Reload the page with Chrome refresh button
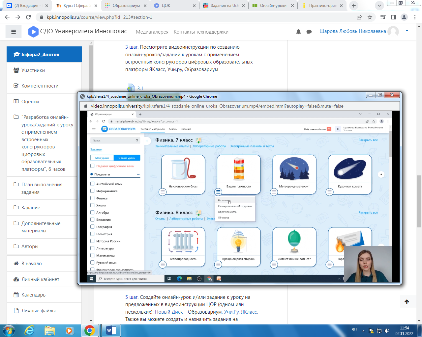This screenshot has width=422, height=337. 28,17
